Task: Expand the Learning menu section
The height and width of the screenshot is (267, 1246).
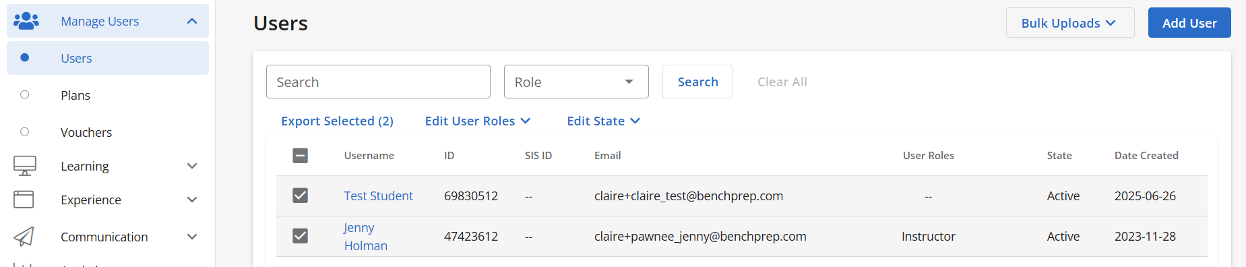Action: (192, 166)
